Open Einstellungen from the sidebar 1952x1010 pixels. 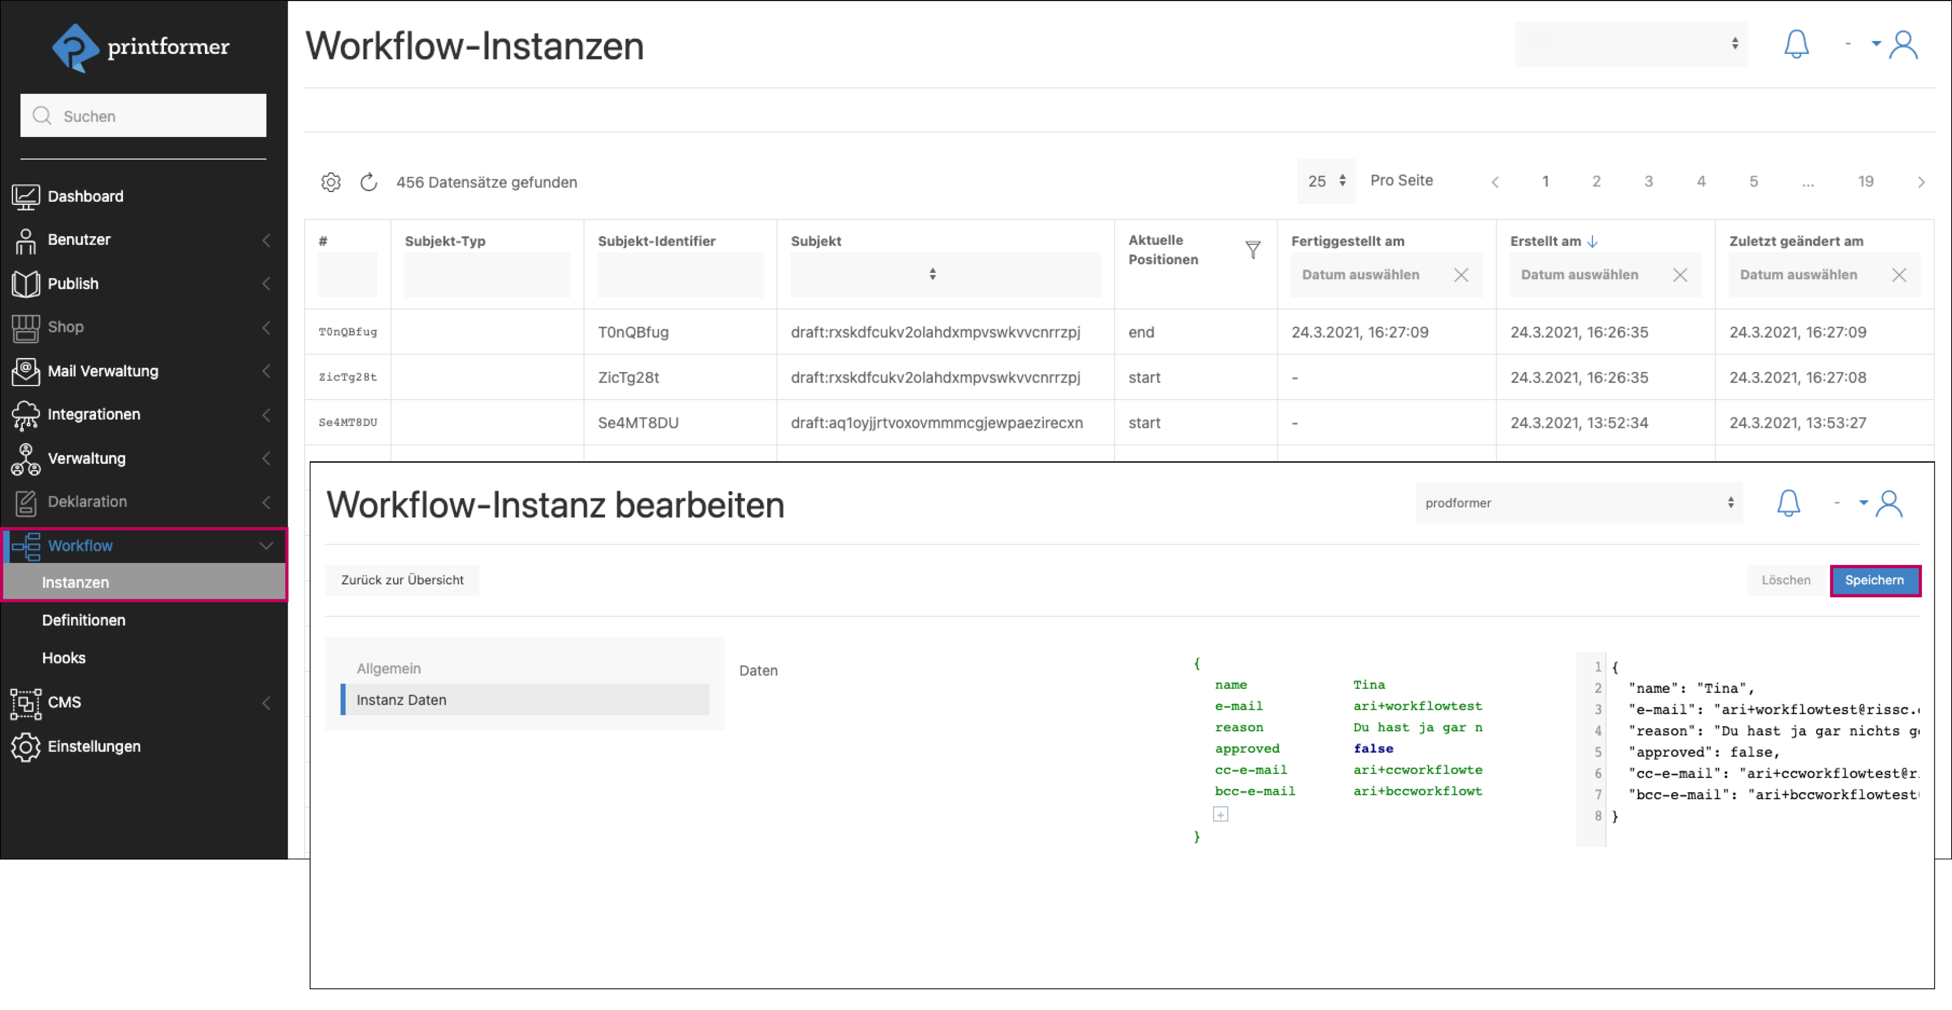coord(94,746)
